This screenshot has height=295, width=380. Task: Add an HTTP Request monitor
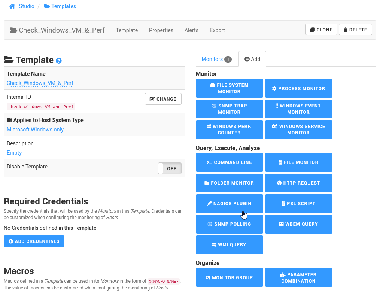(x=298, y=183)
